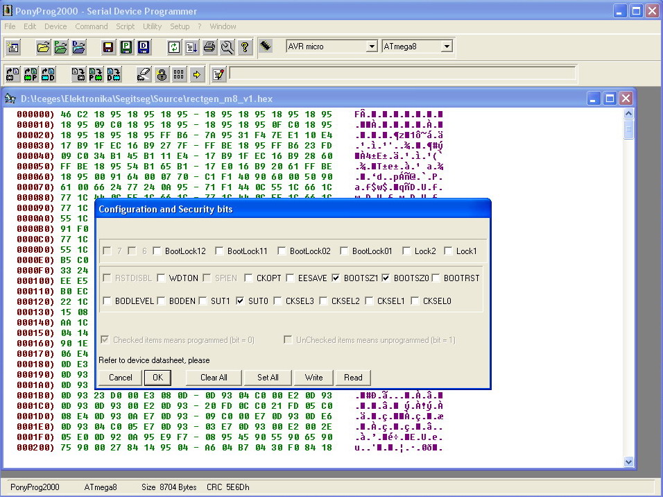Viewport: 663px width, 497px height.
Task: Click the Reload files green arrows icon
Action: 174,47
